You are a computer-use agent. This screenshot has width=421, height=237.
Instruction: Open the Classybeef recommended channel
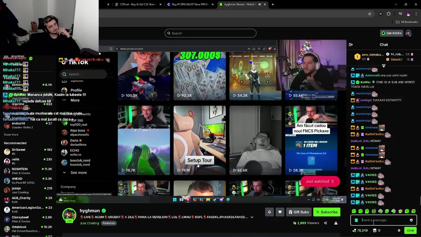[28, 219]
